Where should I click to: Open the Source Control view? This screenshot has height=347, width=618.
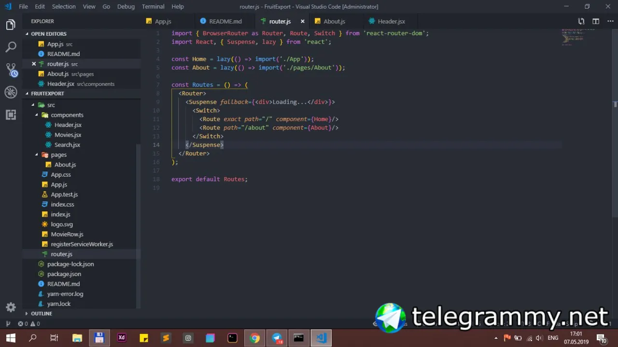[x=11, y=69]
